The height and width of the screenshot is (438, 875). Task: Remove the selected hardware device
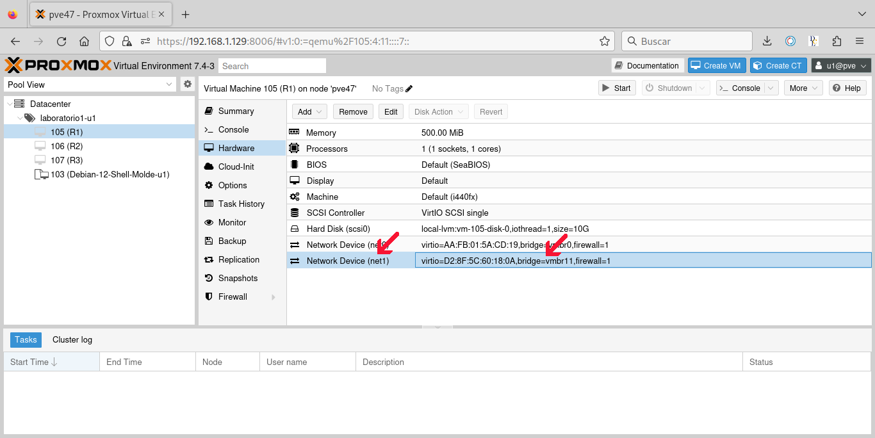(353, 111)
